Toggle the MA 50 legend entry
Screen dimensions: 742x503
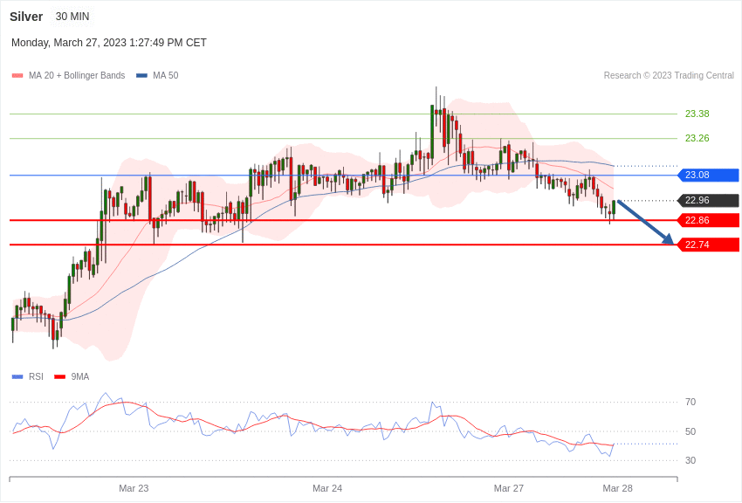157,75
